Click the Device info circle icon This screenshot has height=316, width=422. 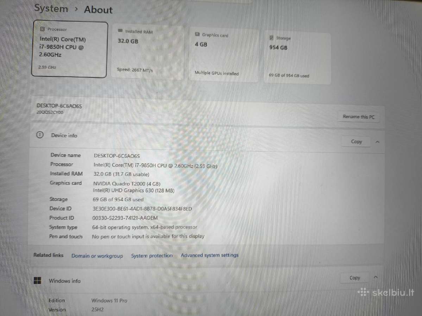[x=40, y=135]
